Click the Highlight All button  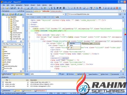(x=80, y=74)
